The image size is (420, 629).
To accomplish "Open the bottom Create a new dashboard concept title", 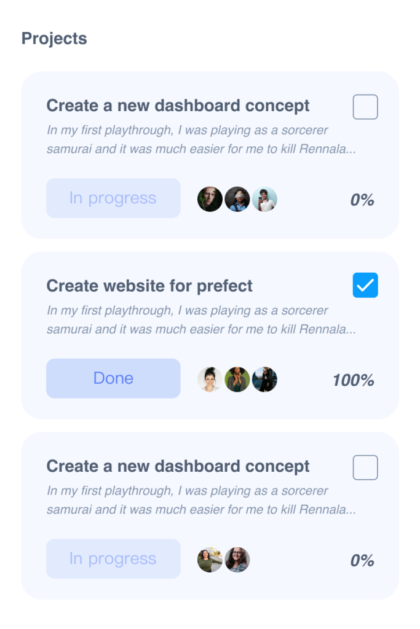I will pos(178,467).
